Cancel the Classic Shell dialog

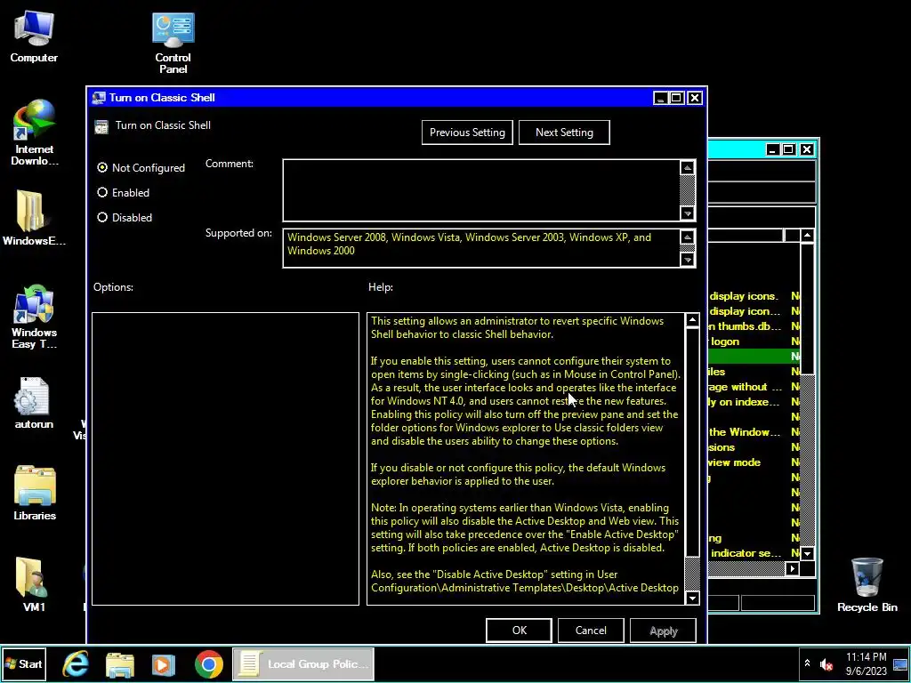click(591, 631)
